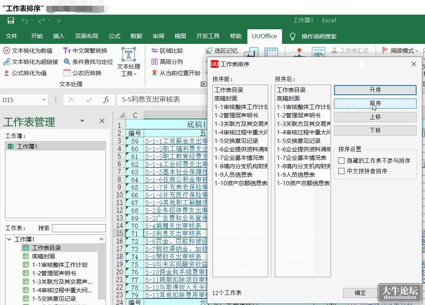Click the 降序 sort button
The height and width of the screenshot is (305, 425).
coord(375,104)
